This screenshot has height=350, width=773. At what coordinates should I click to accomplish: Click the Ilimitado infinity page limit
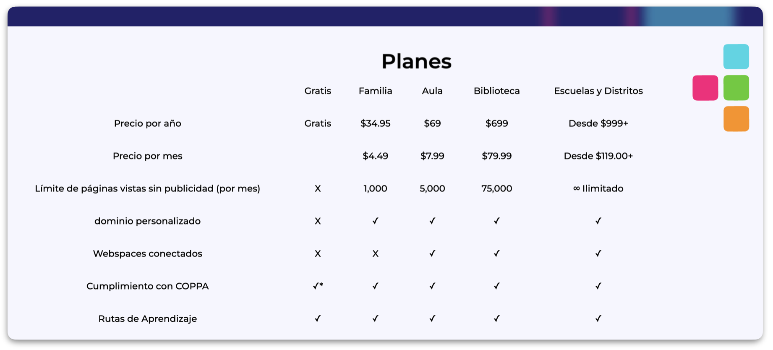tap(598, 188)
